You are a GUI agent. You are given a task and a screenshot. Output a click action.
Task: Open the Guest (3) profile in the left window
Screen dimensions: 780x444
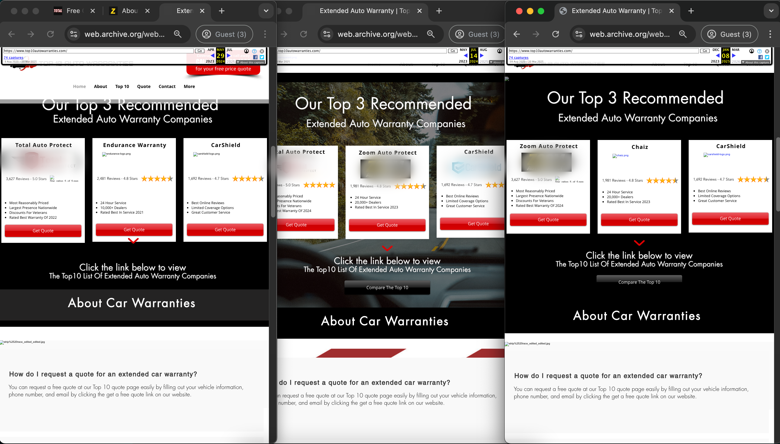224,34
